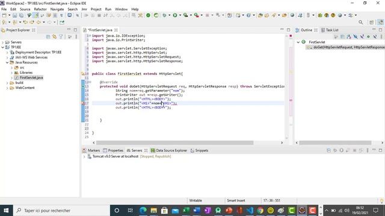Click the Open Perspective icon

coord(372,22)
